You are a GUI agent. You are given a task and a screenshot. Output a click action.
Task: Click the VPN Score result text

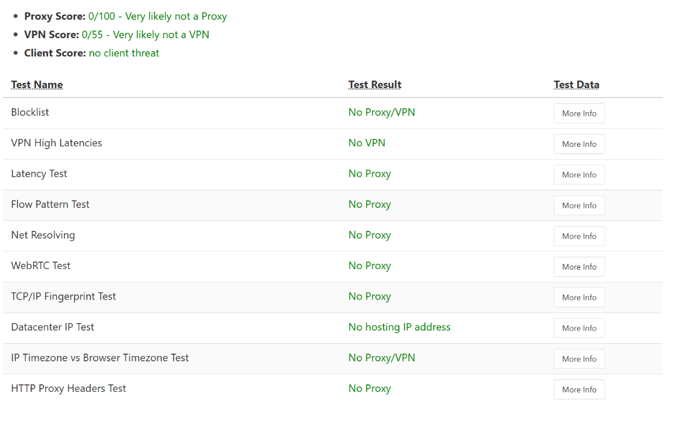click(x=145, y=34)
